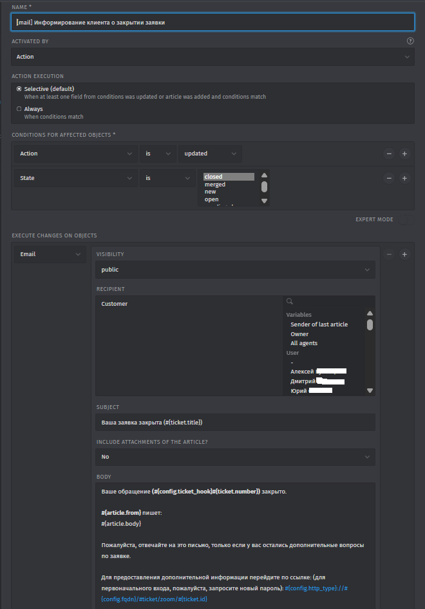Choose 'All agents' in recipient list
The width and height of the screenshot is (425, 609).
pyautogui.click(x=304, y=343)
